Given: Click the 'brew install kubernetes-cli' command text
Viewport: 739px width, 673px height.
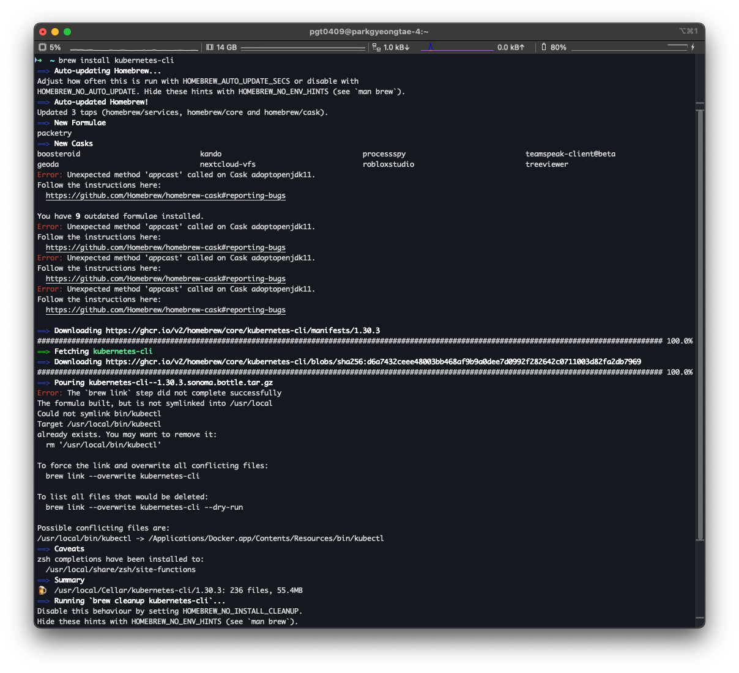Looking at the screenshot, I should pos(116,61).
